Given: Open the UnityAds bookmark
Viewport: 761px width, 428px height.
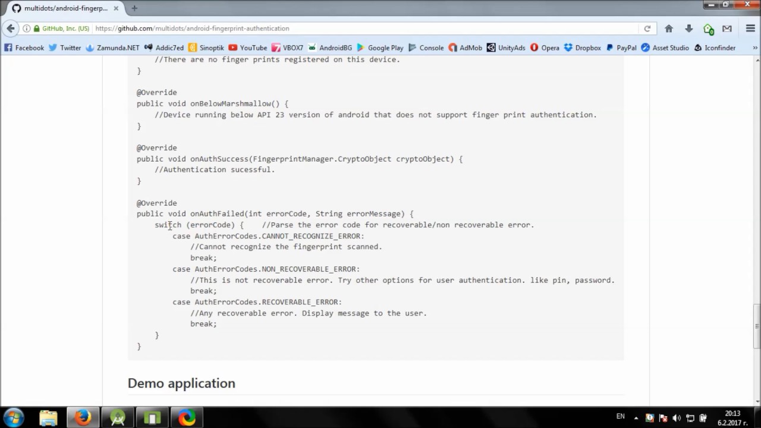Looking at the screenshot, I should [x=506, y=48].
